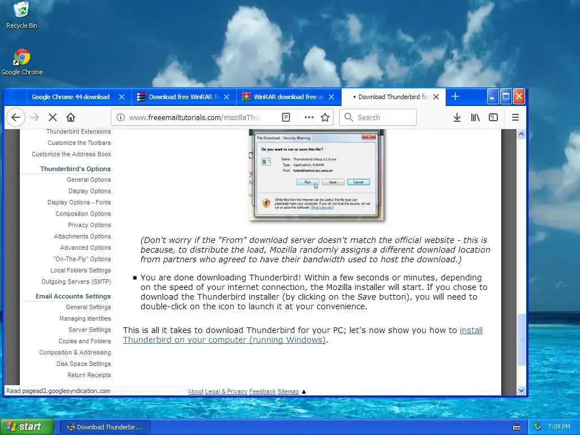
Task: Close the Download free WinRAR tab
Action: (227, 97)
